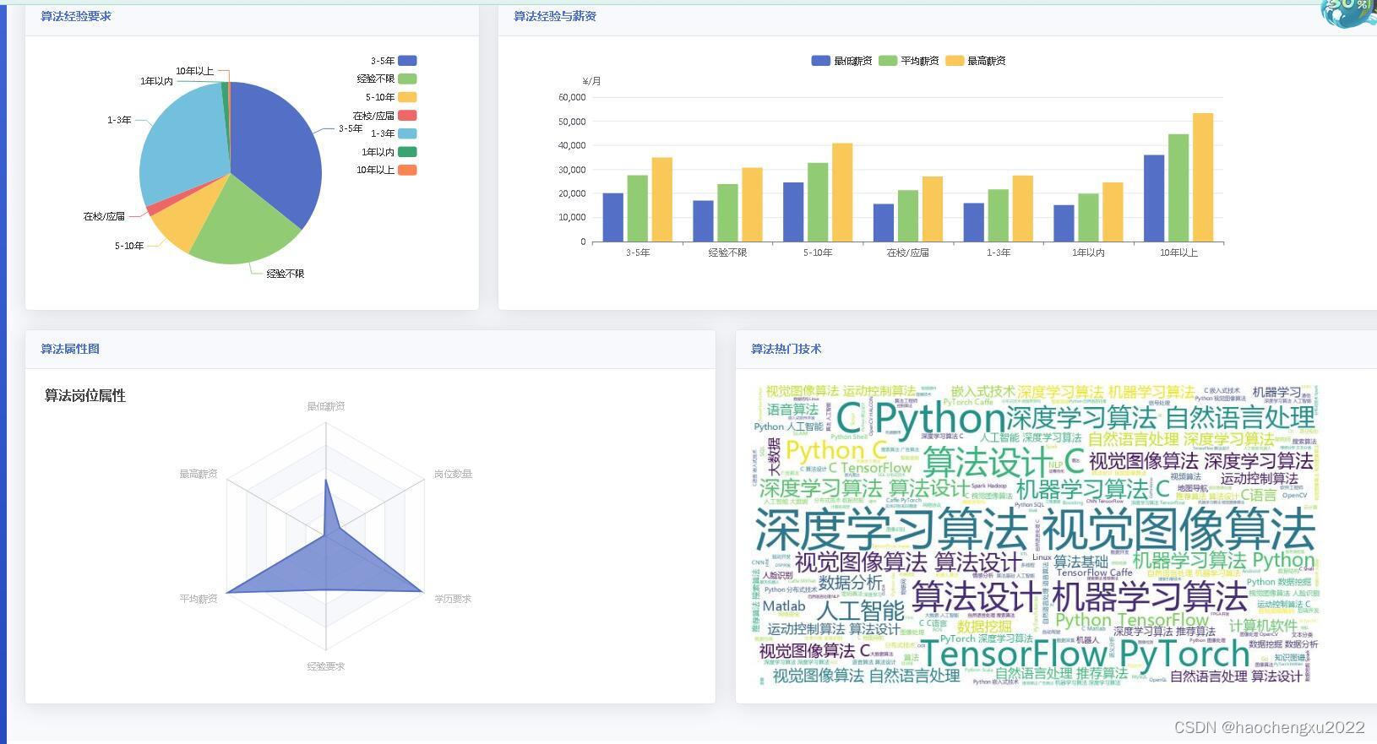Toggle the 经验不限 legend item in pie chart
1377x744 pixels.
(387, 79)
